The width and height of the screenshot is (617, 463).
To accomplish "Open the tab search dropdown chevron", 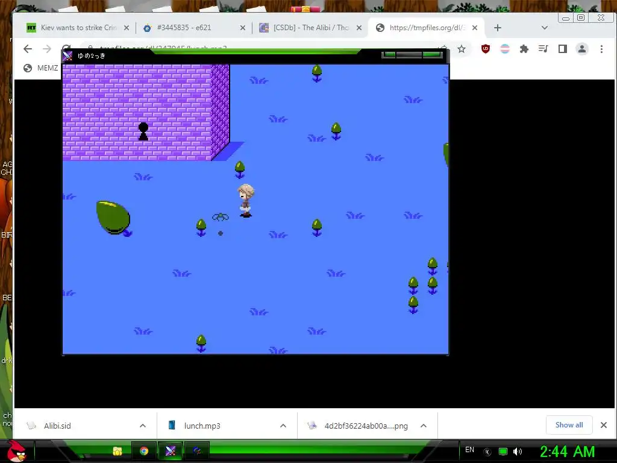I will 545,28.
